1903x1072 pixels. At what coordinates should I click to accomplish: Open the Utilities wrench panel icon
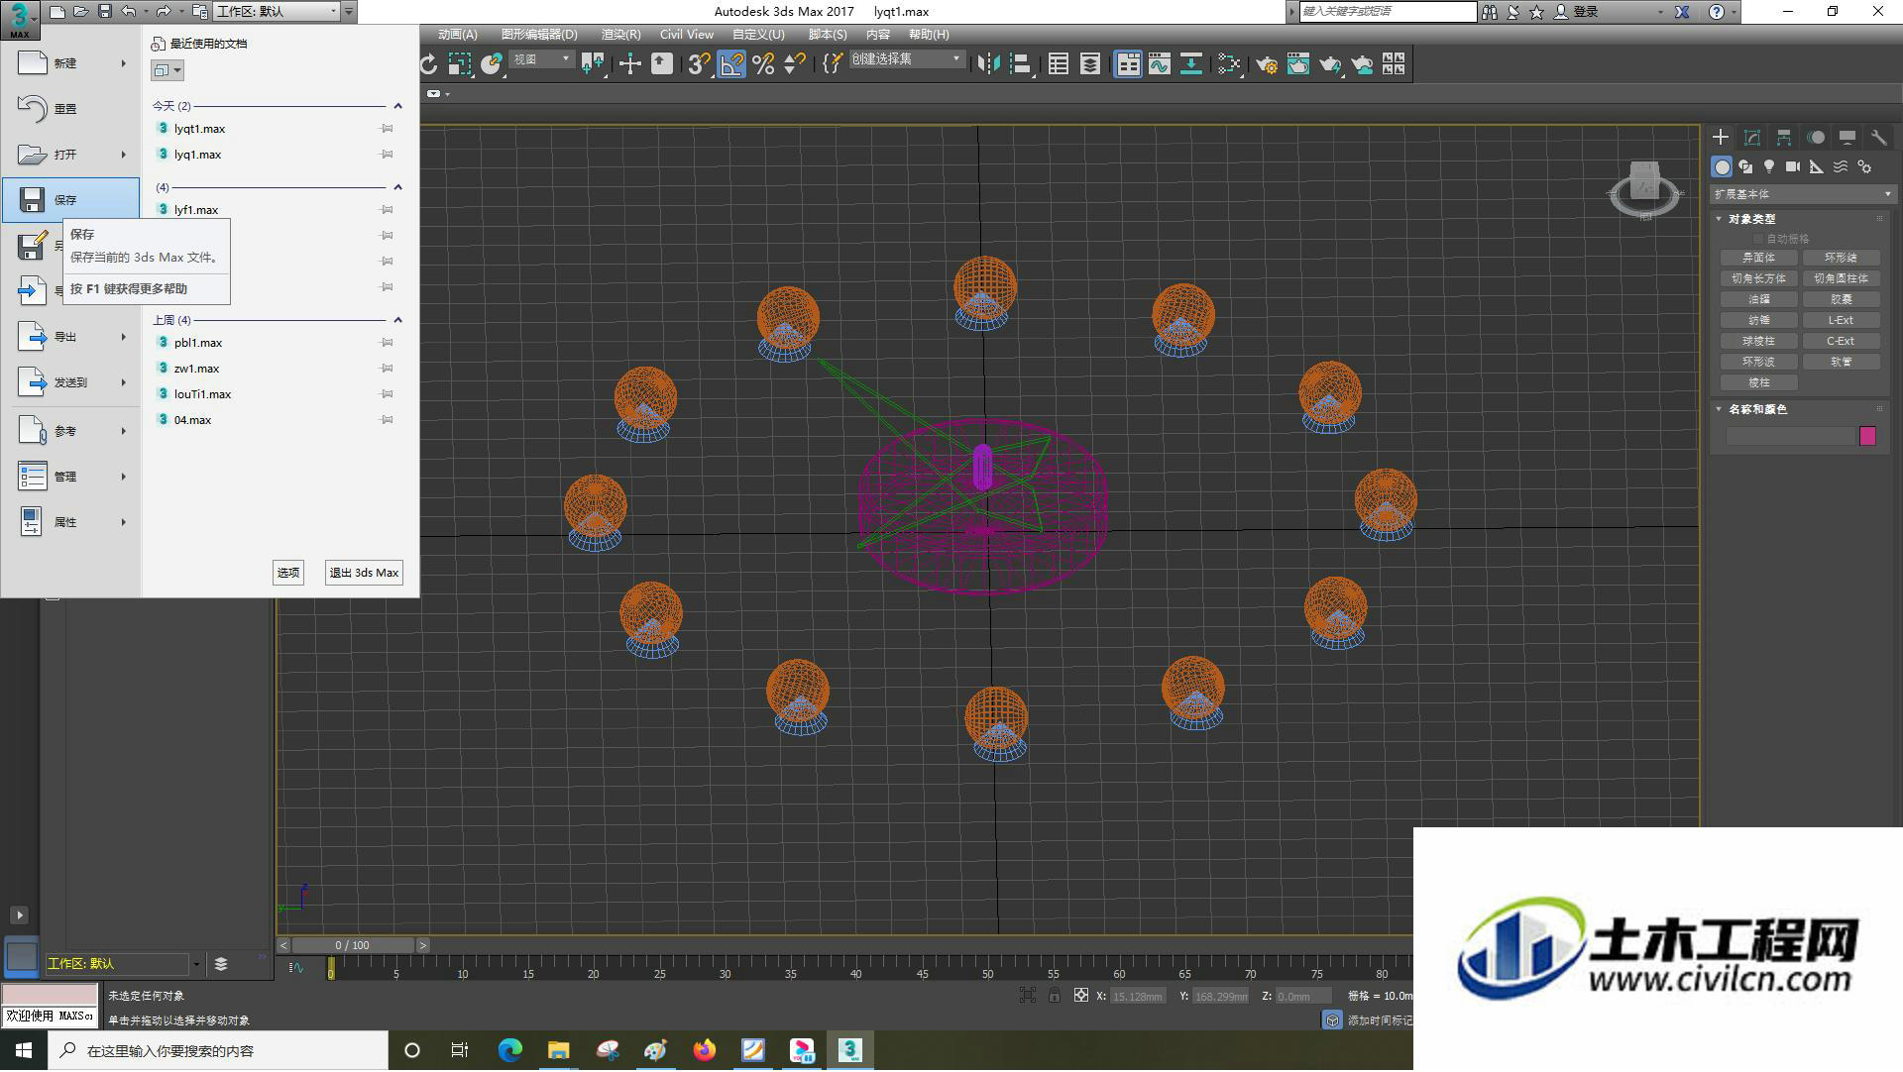coord(1878,138)
